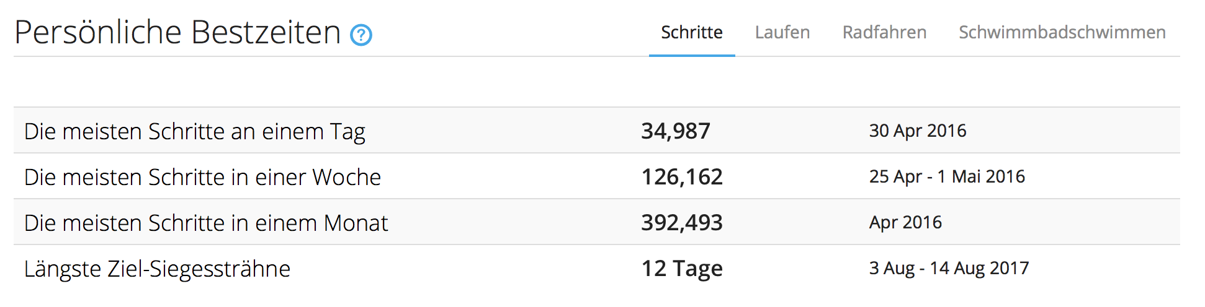Open the 30 Apr 2016 date
The width and height of the screenshot is (1205, 307).
point(918,131)
